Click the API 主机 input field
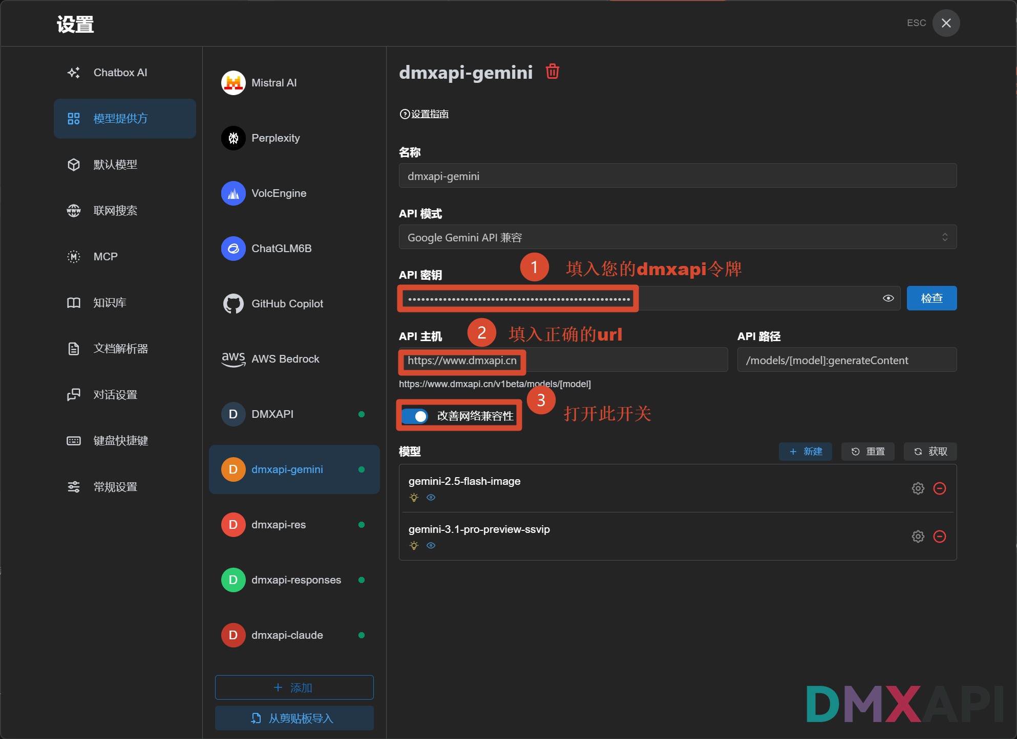 (x=563, y=360)
